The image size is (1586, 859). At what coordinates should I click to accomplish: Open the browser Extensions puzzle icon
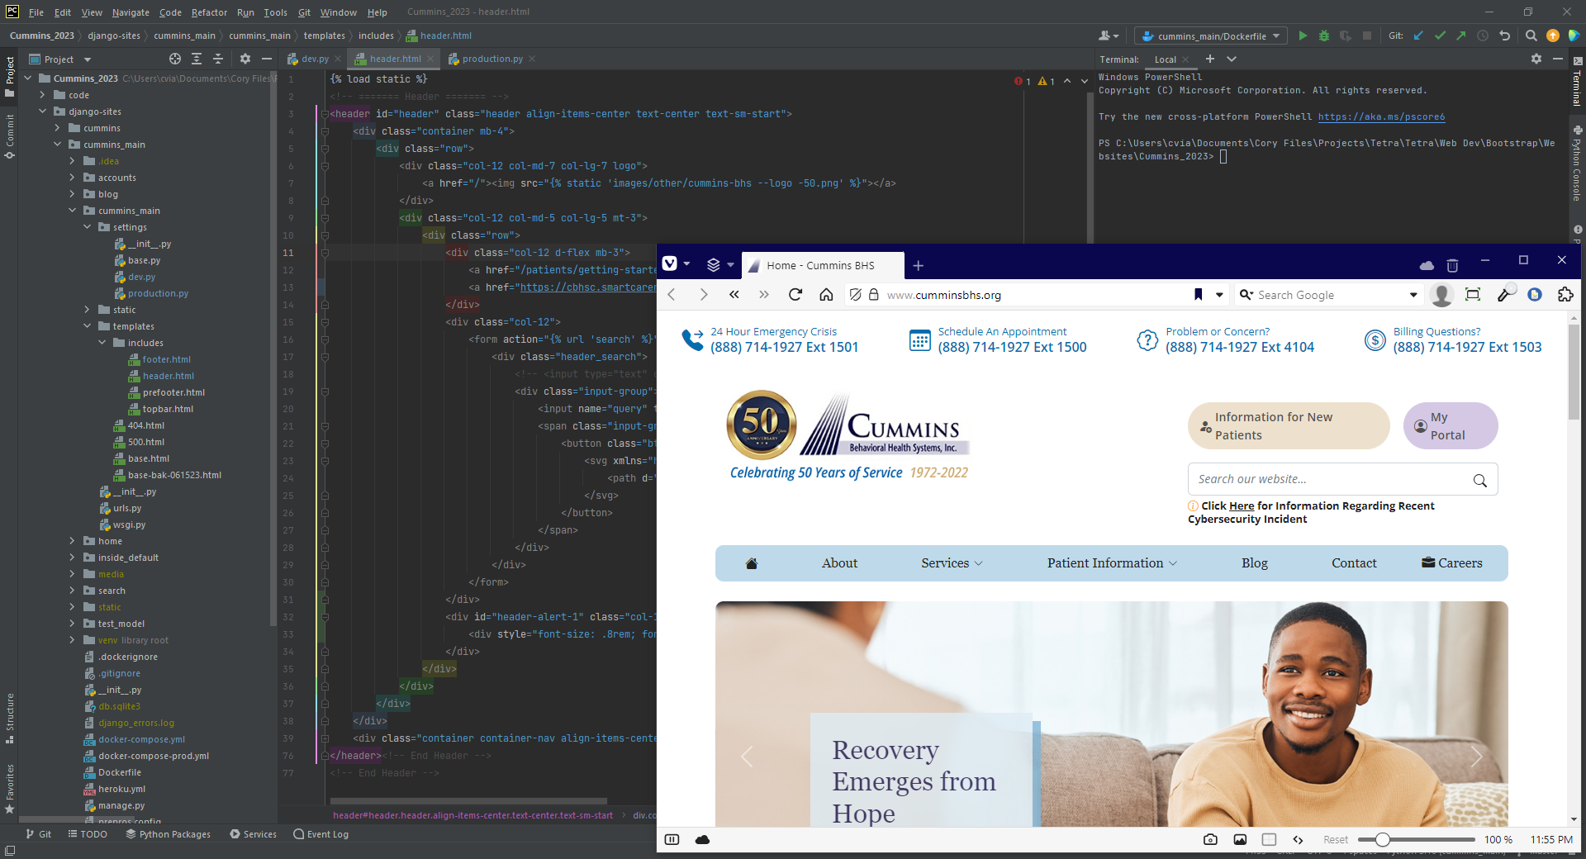(x=1565, y=295)
